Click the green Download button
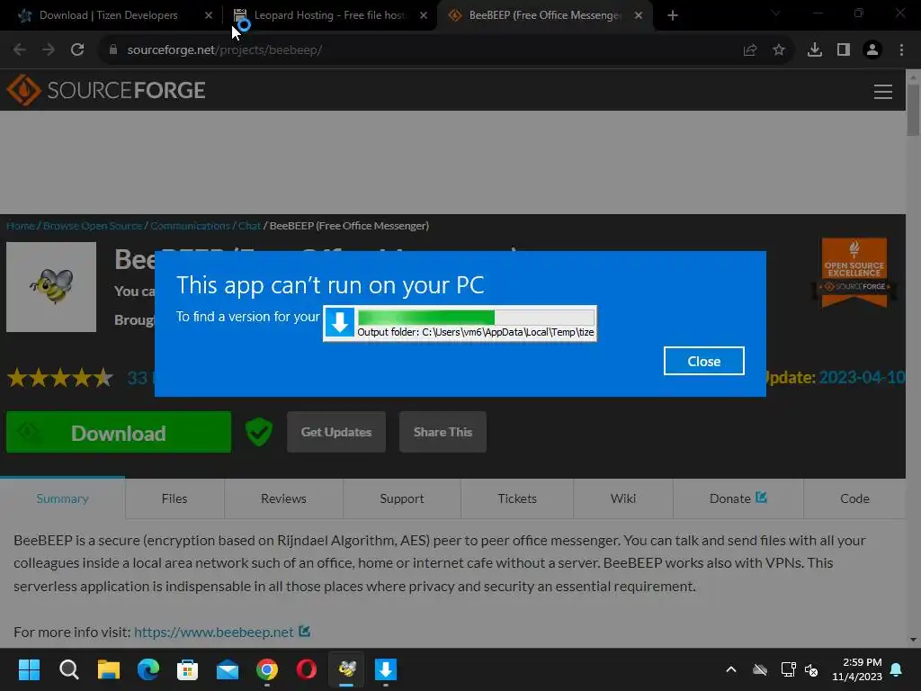Screen dimensions: 921x691 119,432
